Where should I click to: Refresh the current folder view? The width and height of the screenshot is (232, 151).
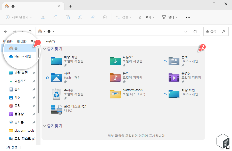(195, 31)
